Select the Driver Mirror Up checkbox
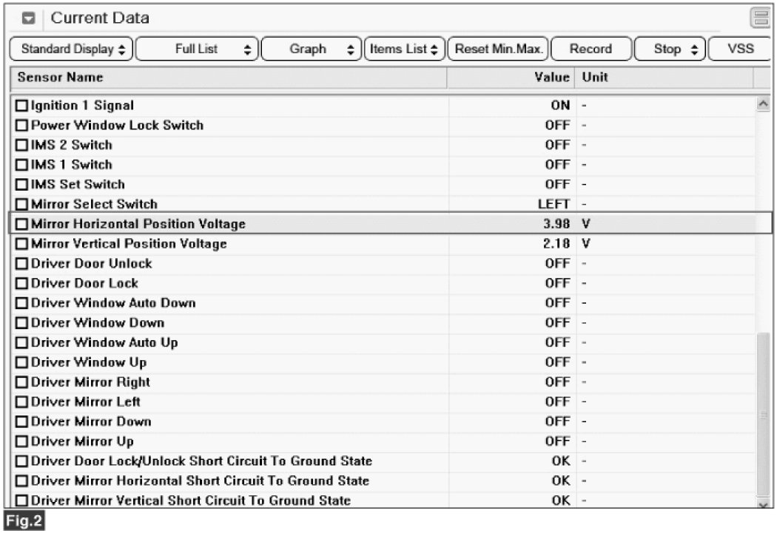The width and height of the screenshot is (777, 533). [x=21, y=441]
